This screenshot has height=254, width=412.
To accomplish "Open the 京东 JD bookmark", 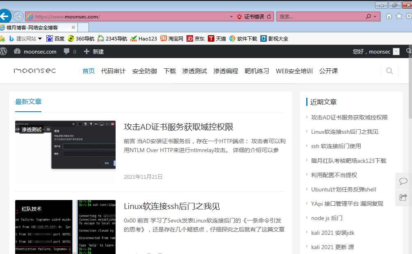I will [196, 39].
